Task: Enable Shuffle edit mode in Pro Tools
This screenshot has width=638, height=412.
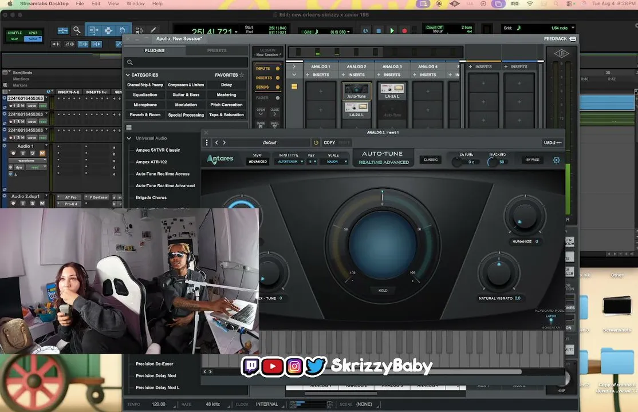Action: coord(15,33)
